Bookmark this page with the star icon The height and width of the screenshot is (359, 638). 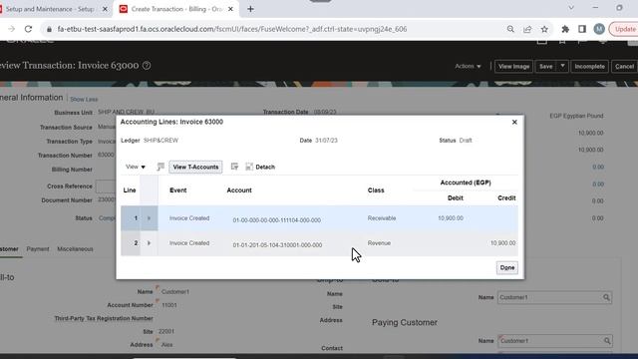point(544,29)
